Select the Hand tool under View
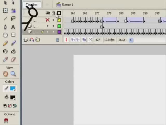The height and width of the screenshot is (125, 166). click(5, 74)
